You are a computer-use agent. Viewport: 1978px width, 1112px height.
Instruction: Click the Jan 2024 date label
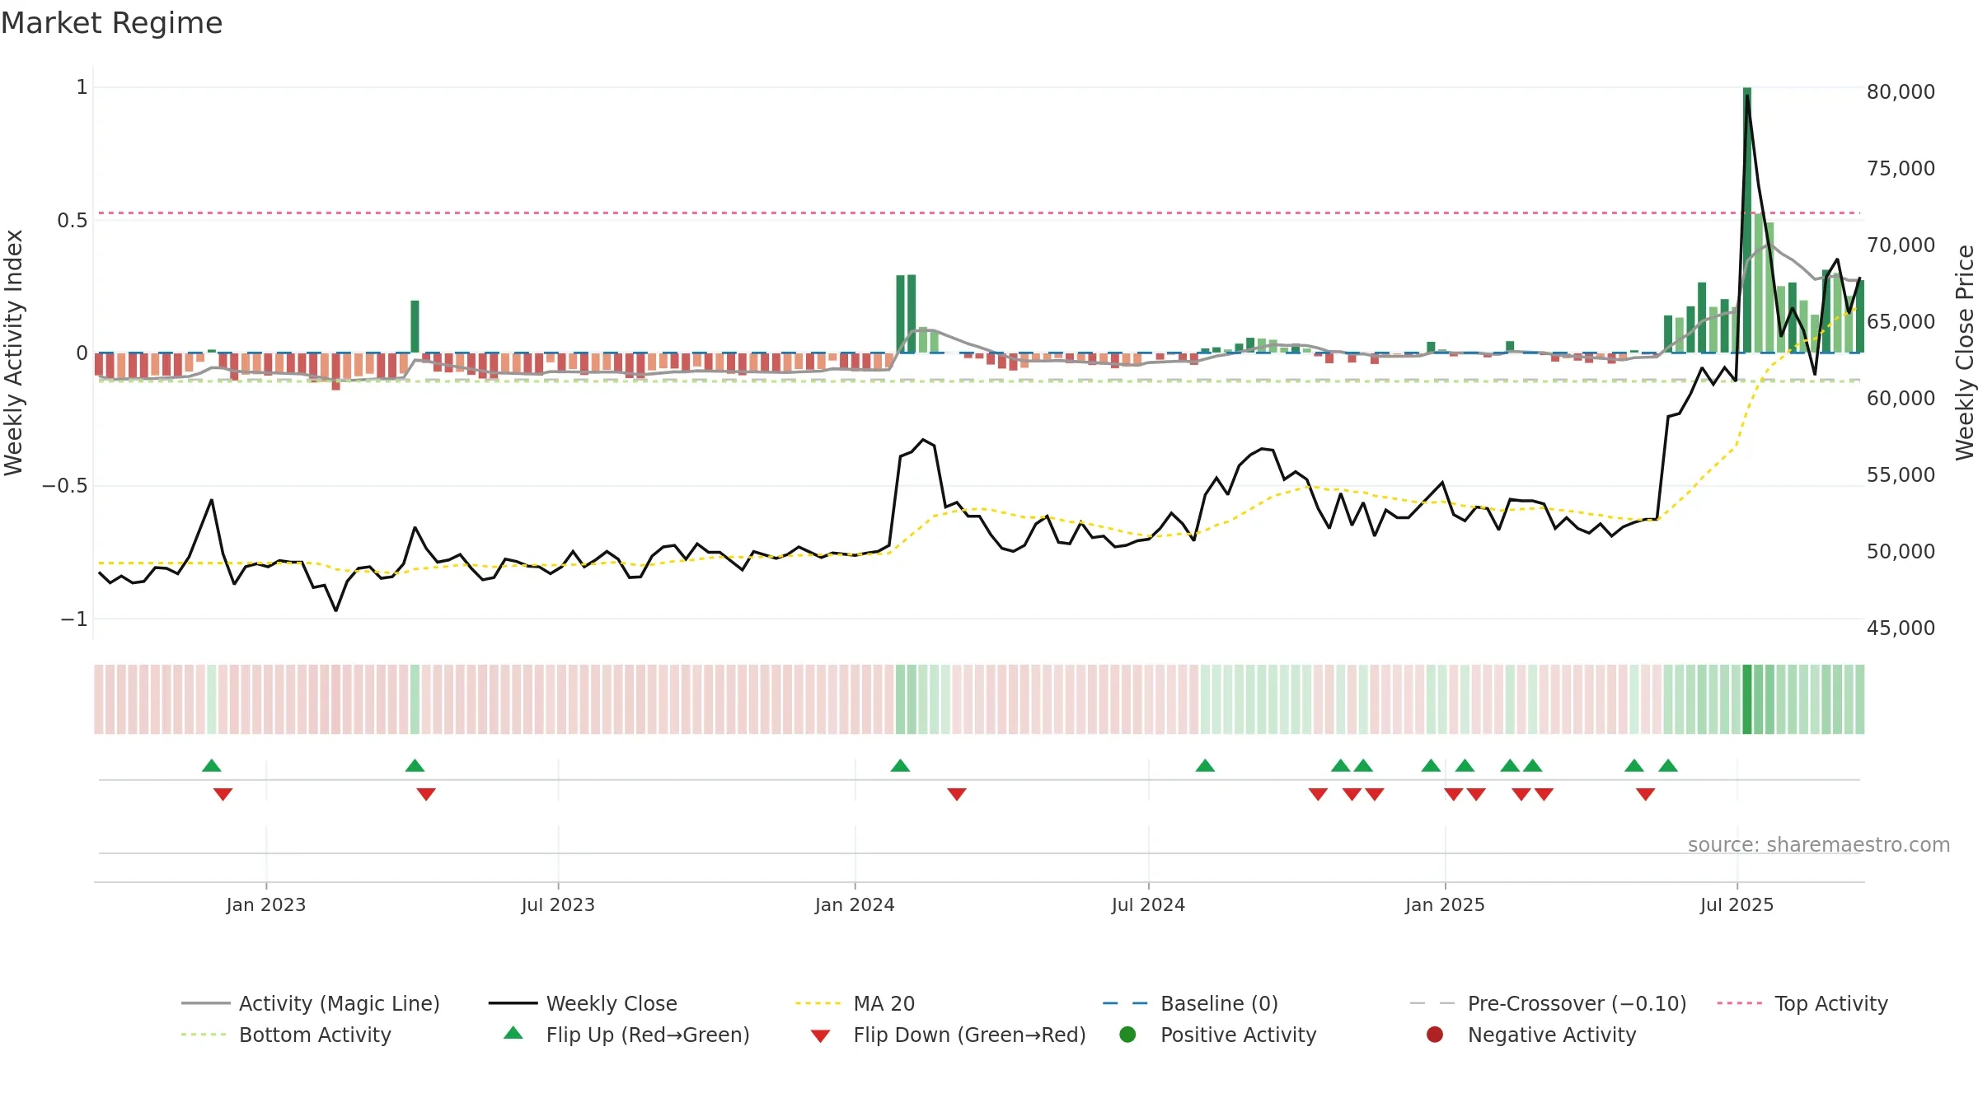point(855,904)
